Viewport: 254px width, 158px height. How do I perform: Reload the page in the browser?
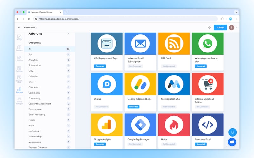(x=29, y=19)
